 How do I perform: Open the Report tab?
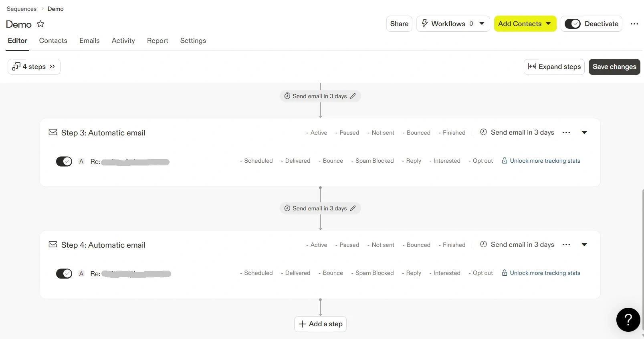[x=157, y=41]
